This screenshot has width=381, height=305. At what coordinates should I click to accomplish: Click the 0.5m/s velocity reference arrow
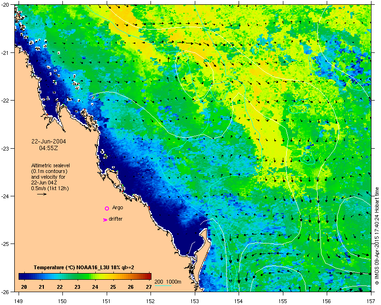tap(42, 194)
